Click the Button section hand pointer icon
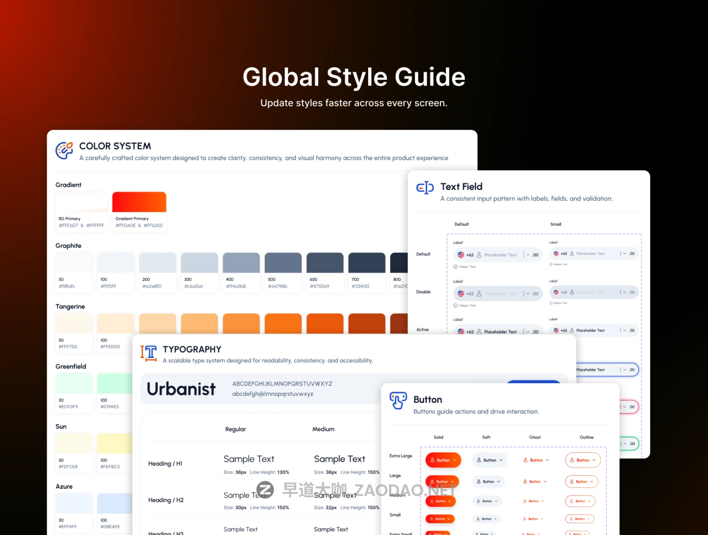The height and width of the screenshot is (535, 708). (398, 400)
